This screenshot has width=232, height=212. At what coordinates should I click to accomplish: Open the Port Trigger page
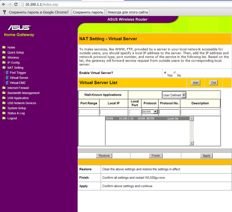click(18, 73)
